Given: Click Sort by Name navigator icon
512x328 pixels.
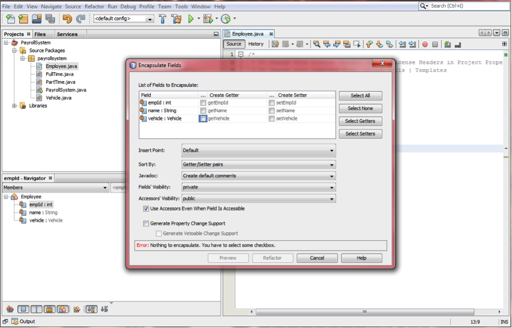Looking at the screenshot, I should [91, 309].
